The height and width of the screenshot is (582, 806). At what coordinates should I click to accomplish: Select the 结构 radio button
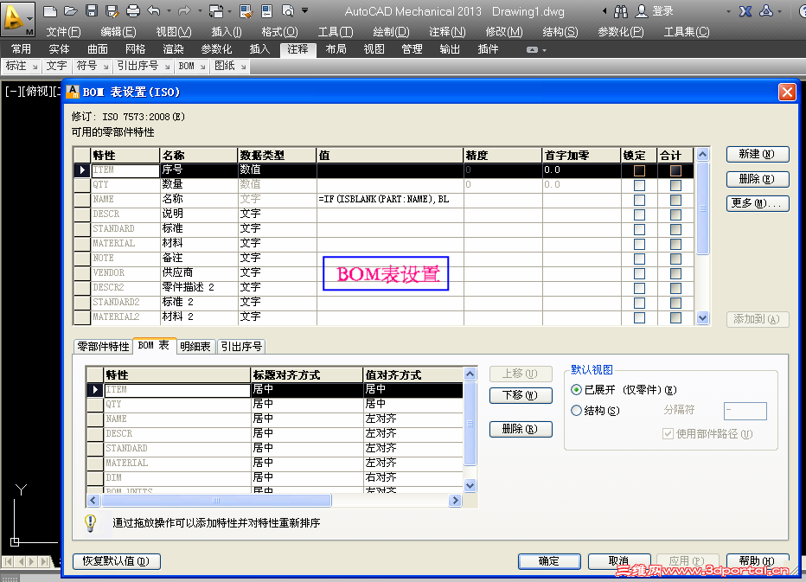click(576, 410)
